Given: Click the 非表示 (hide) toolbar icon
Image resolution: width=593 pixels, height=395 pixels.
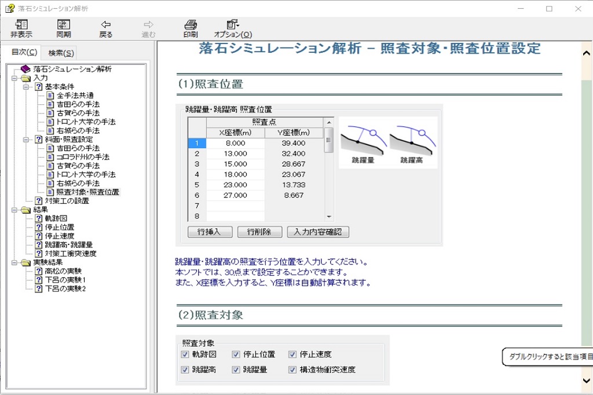Looking at the screenshot, I should coord(21,28).
